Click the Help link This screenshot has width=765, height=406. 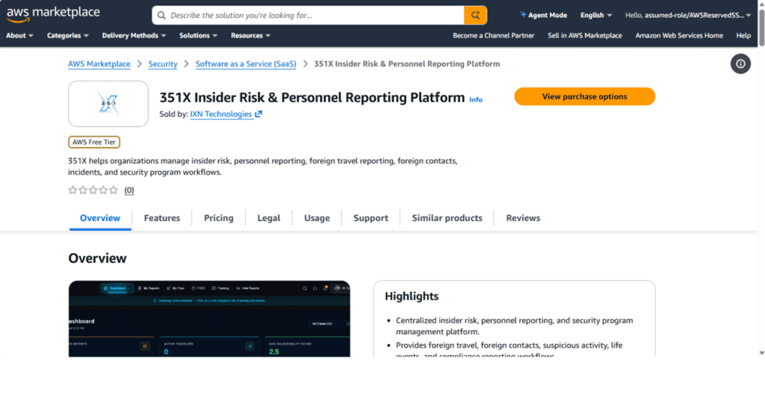point(743,36)
